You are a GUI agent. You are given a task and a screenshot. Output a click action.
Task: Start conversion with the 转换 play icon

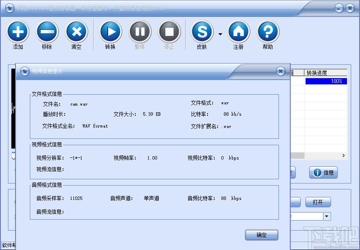coord(110,32)
